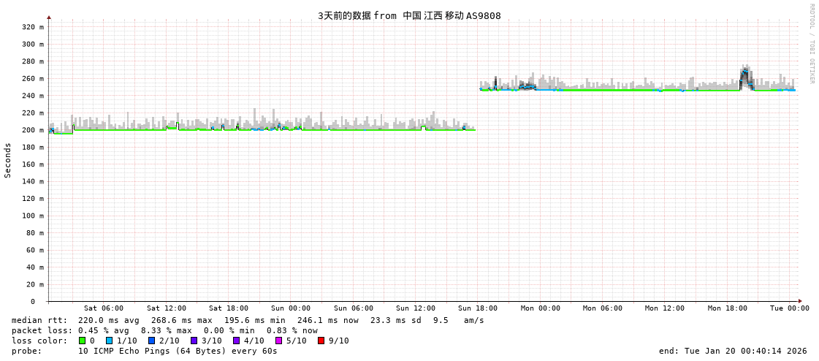The height and width of the screenshot is (361, 819).
Task: Click the 4/10 loss color swatch
Action: (x=236, y=341)
